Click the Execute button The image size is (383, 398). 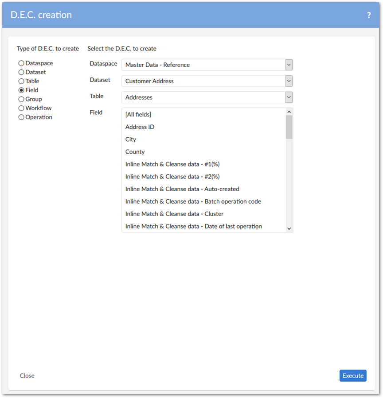353,375
